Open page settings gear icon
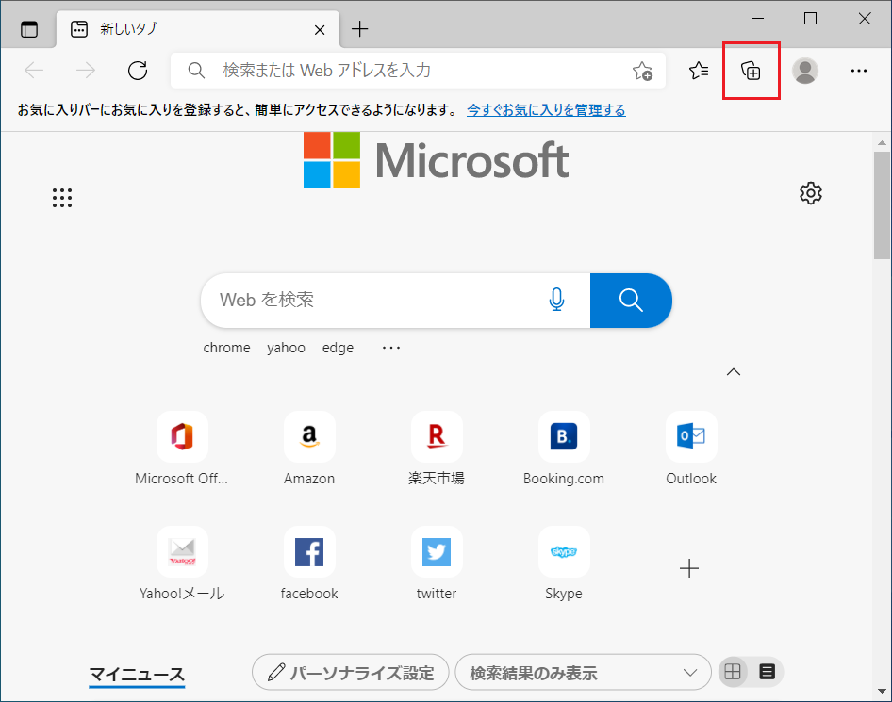Viewport: 892px width, 702px height. pyautogui.click(x=811, y=193)
